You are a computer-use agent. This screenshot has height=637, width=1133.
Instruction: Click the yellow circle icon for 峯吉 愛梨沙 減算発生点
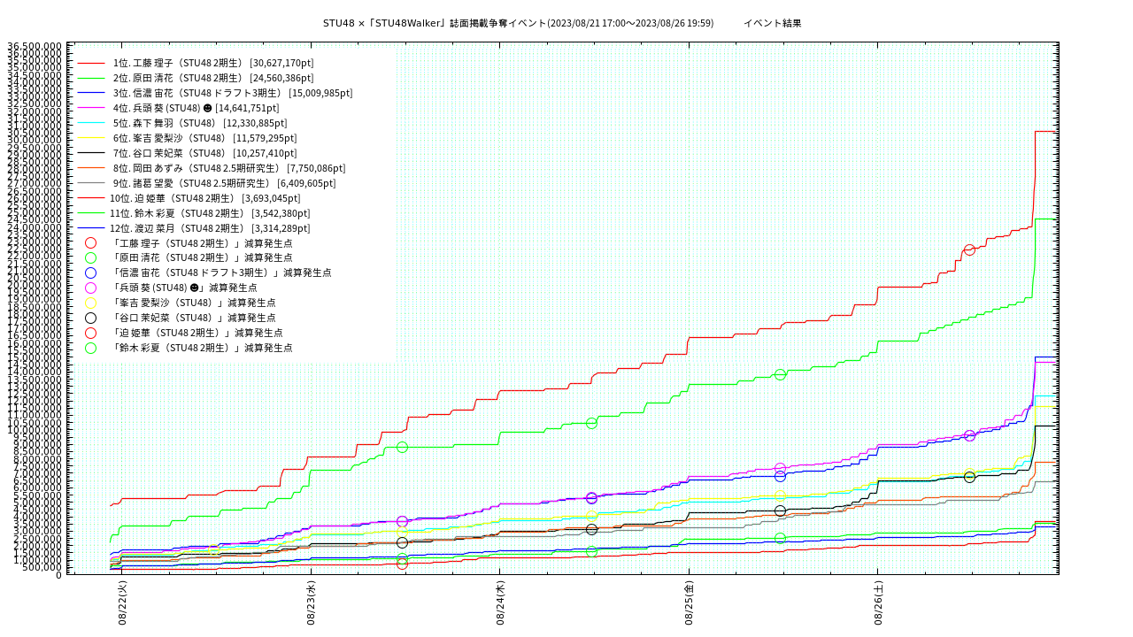(x=91, y=303)
